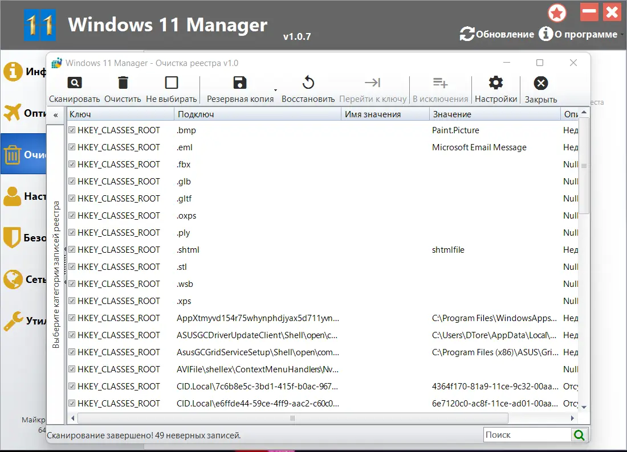Image resolution: width=627 pixels, height=452 pixels.
Task: Select the CID.Local\7c6b8e5c subkey row
Action: 258,387
